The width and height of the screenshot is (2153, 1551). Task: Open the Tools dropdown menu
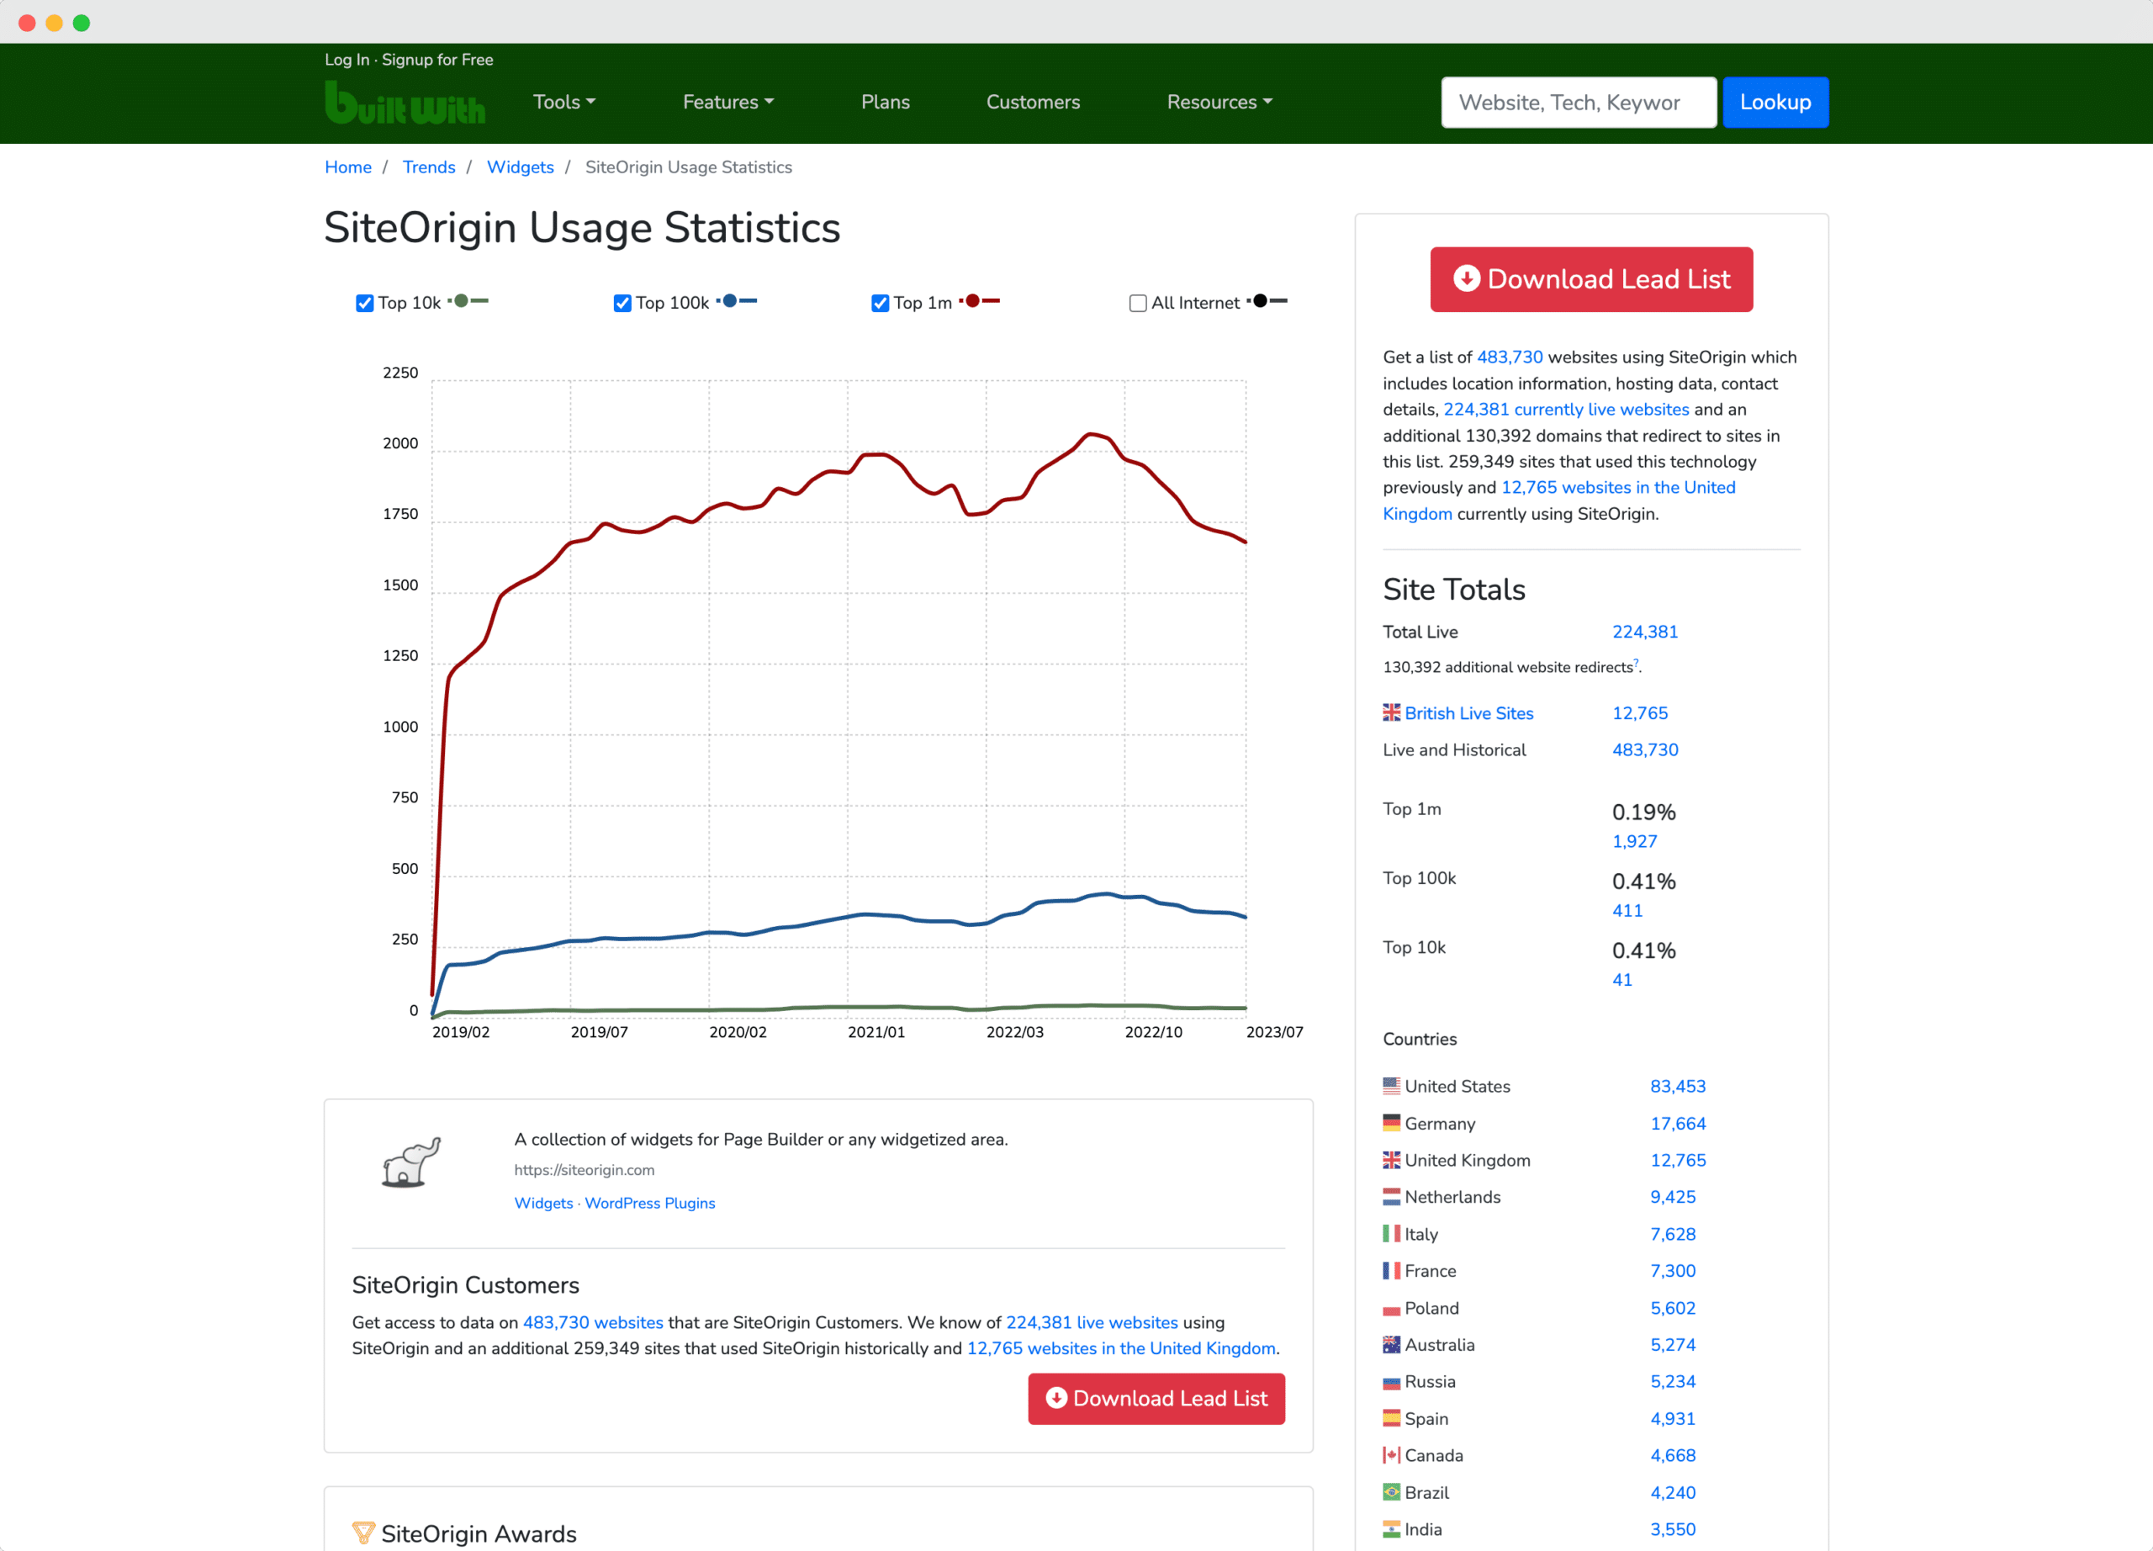(563, 102)
